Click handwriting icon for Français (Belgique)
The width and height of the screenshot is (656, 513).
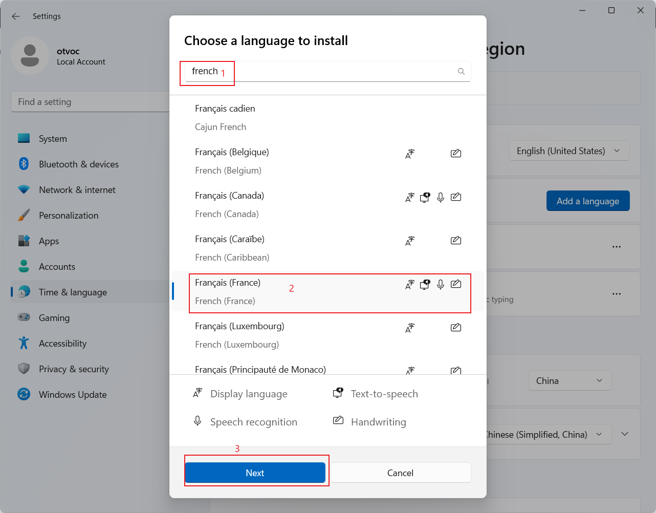coord(456,153)
